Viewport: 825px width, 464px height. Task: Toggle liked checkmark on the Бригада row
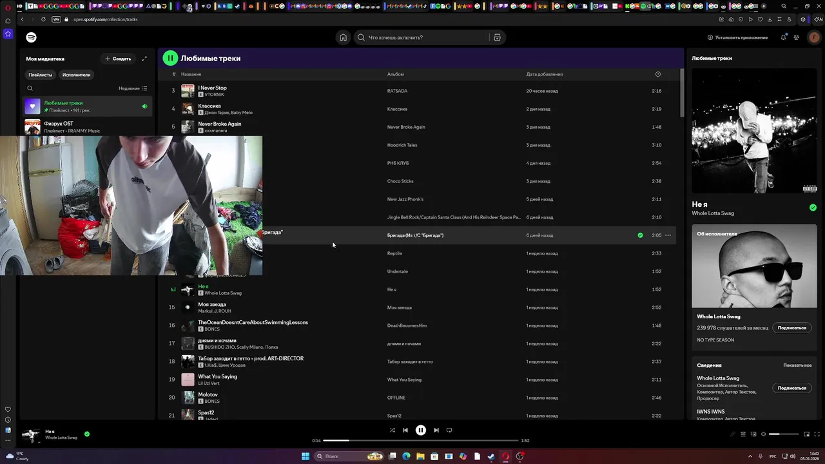[x=640, y=235]
